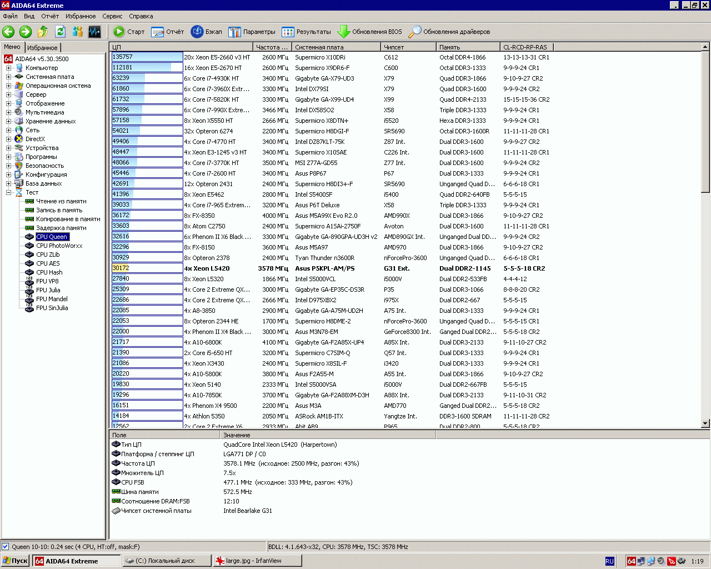The image size is (711, 569).
Task: Switch to the Избранное tab
Action: pyautogui.click(x=42, y=48)
